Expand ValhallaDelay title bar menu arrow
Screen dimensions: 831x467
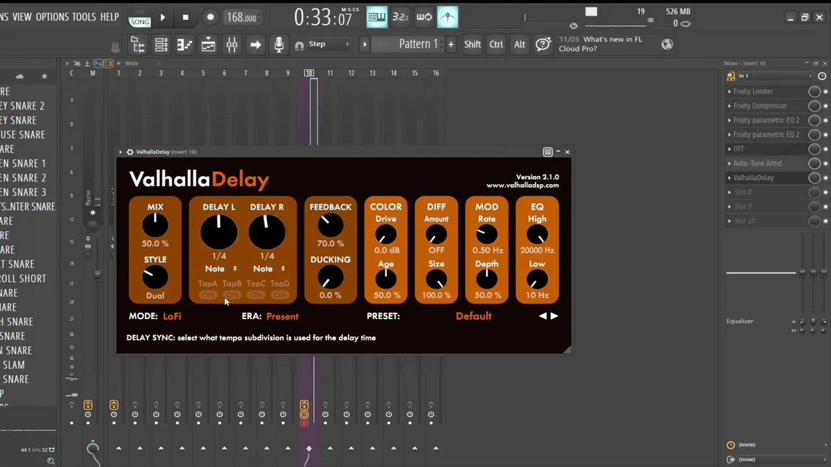pyautogui.click(x=121, y=152)
